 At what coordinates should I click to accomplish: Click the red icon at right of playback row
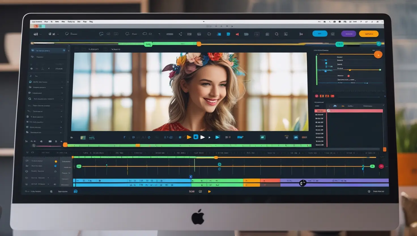point(304,137)
